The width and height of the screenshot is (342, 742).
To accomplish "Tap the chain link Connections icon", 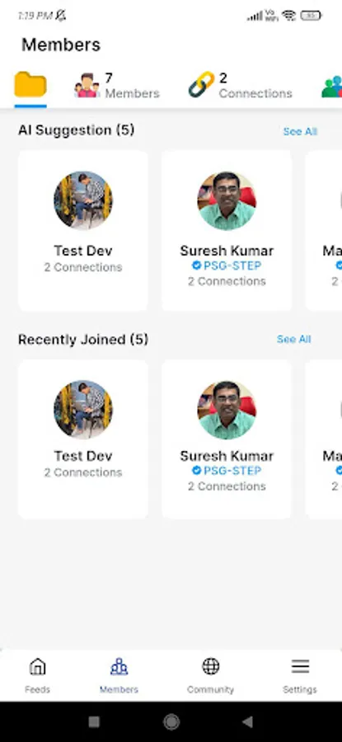I will coord(202,85).
